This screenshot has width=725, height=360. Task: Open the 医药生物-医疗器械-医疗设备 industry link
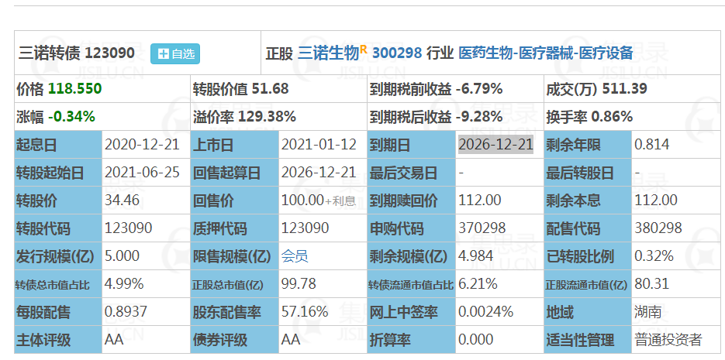point(546,53)
